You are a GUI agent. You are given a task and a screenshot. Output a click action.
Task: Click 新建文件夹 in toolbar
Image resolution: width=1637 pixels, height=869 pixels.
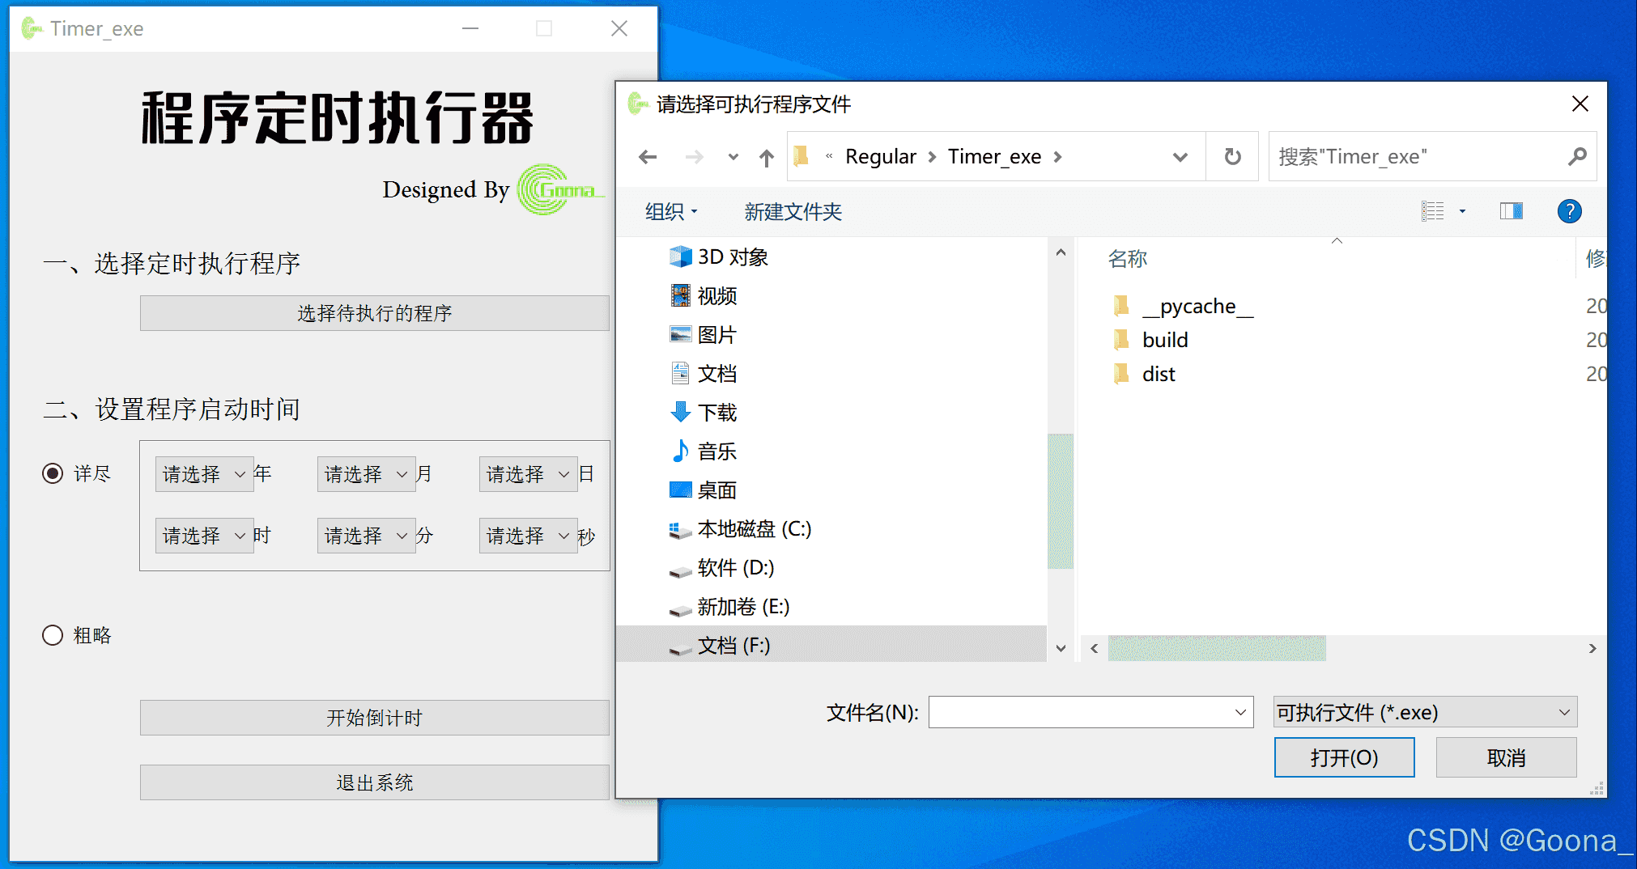pyautogui.click(x=793, y=212)
